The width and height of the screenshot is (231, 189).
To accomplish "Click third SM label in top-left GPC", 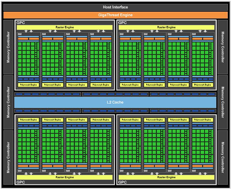I will [68, 34].
